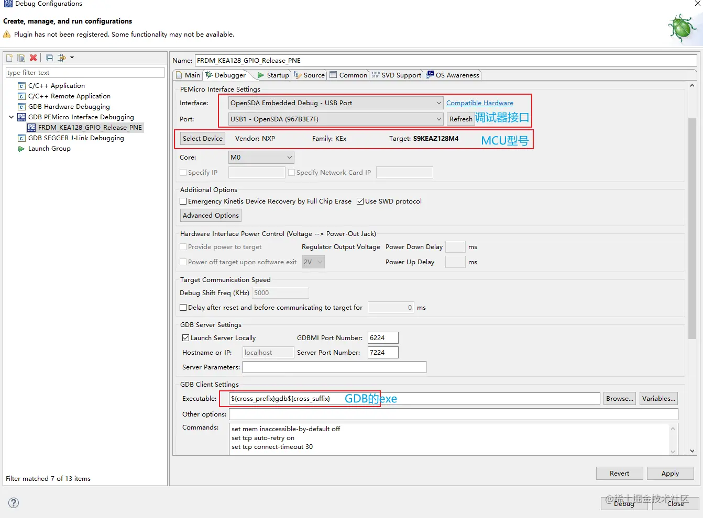Select Launch Group in the tree
Viewport: 703px width, 518px height.
49,149
